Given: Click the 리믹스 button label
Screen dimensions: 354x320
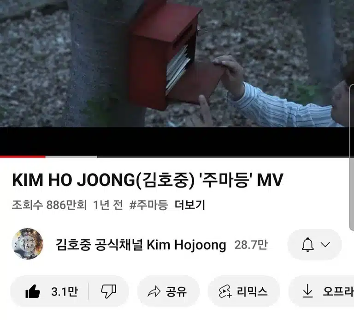Looking at the screenshot, I should click(252, 291).
